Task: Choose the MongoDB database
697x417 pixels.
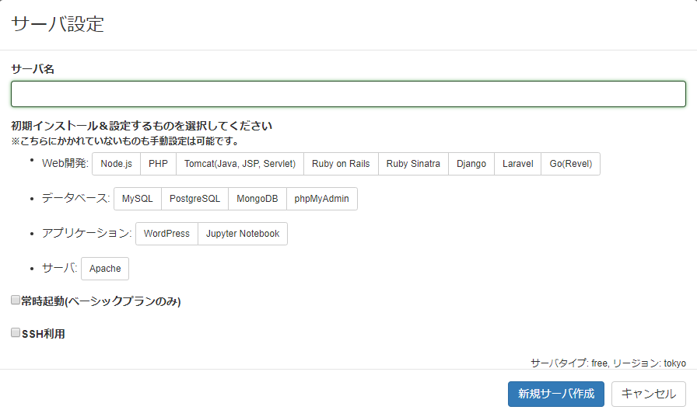Action: click(257, 199)
